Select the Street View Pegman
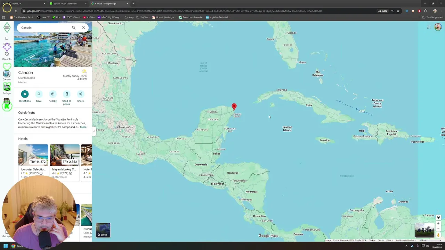The height and width of the screenshot is (250, 445). [x=438, y=235]
